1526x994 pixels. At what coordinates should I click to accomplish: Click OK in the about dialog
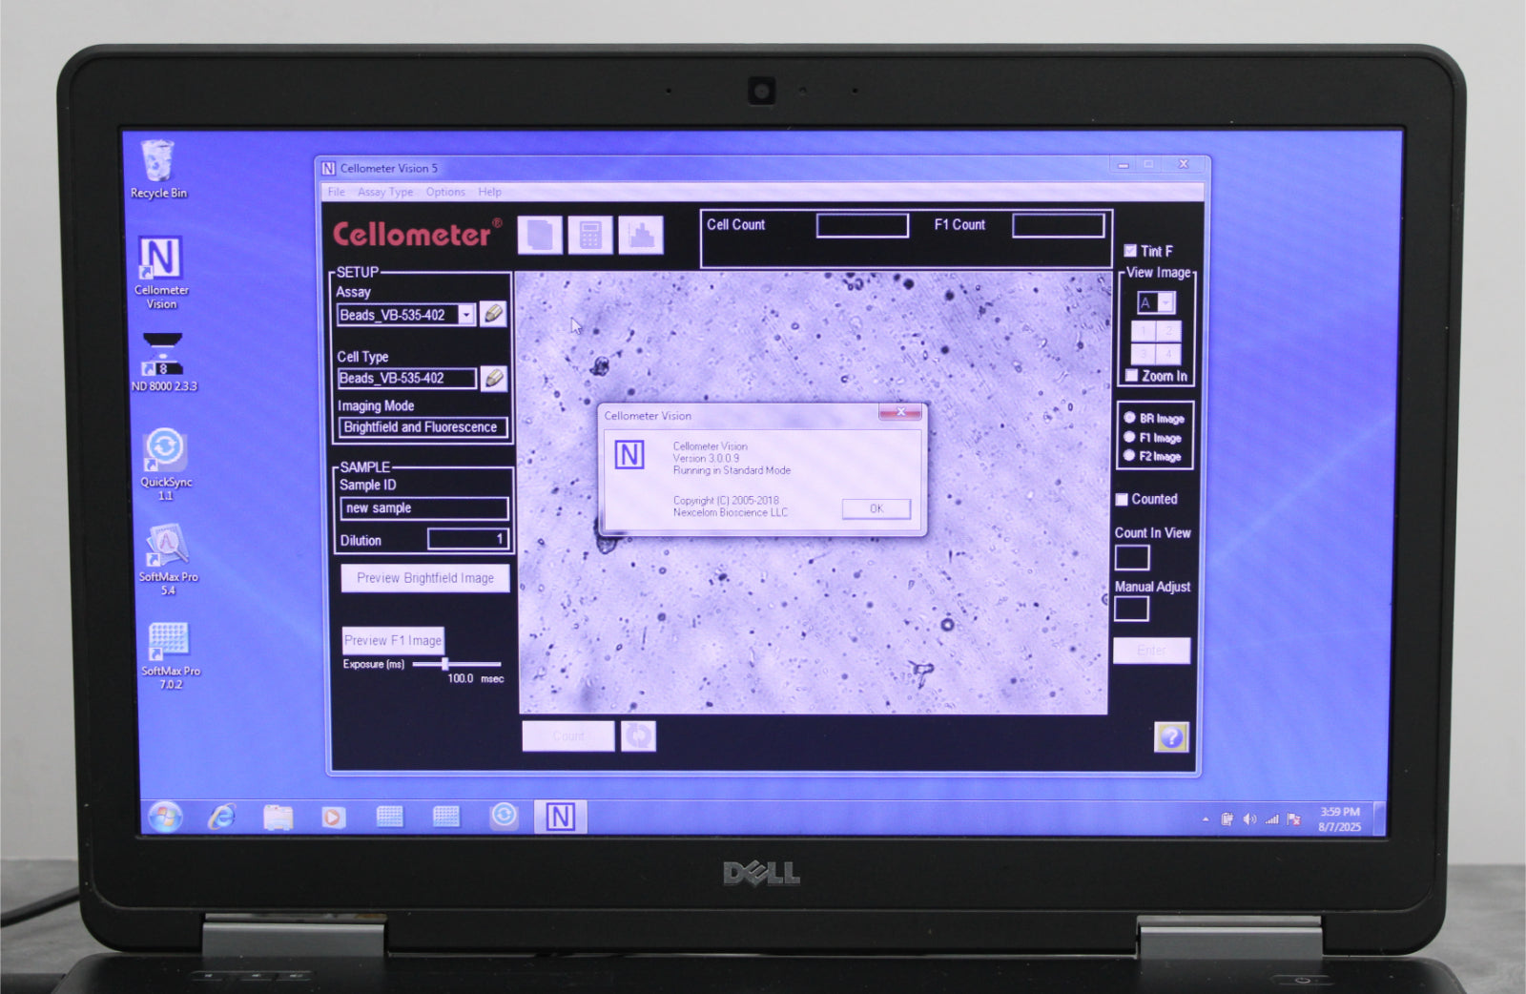point(876,508)
